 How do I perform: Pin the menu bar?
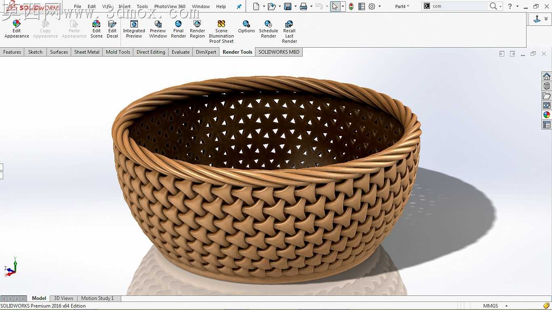239,7
